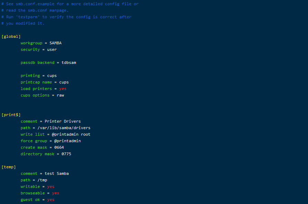Image resolution: width=308 pixels, height=204 pixels.
Task: Click the [global] section header
Action: coord(11,36)
